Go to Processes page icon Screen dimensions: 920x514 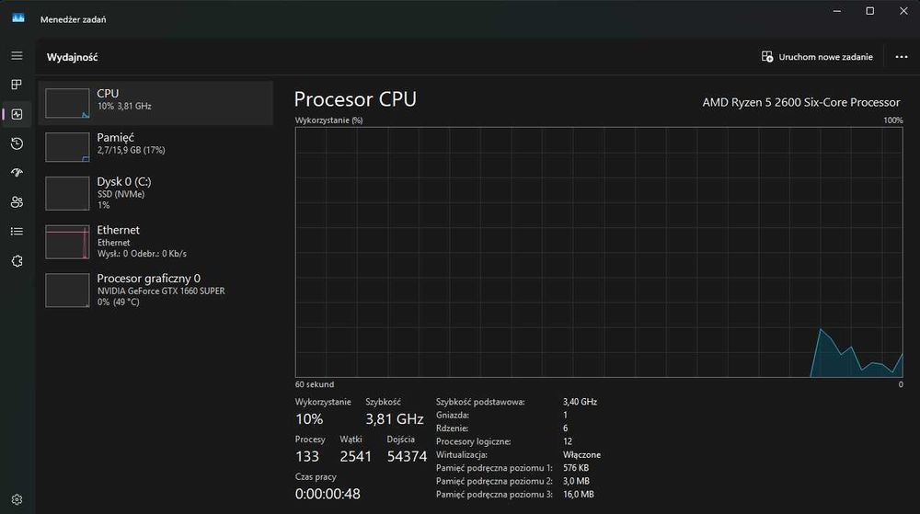coord(17,85)
